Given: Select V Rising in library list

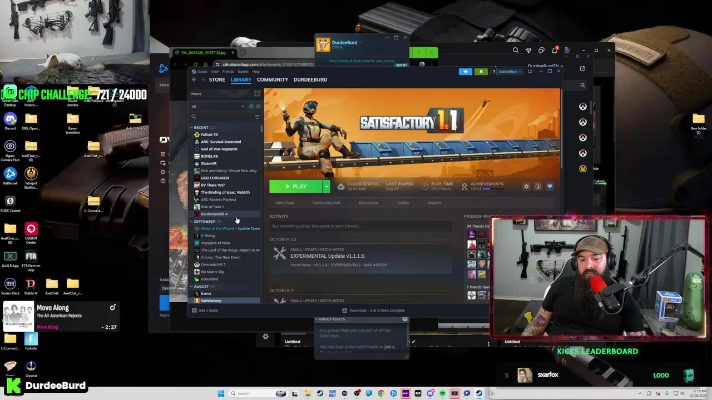Looking at the screenshot, I should [x=225, y=236].
